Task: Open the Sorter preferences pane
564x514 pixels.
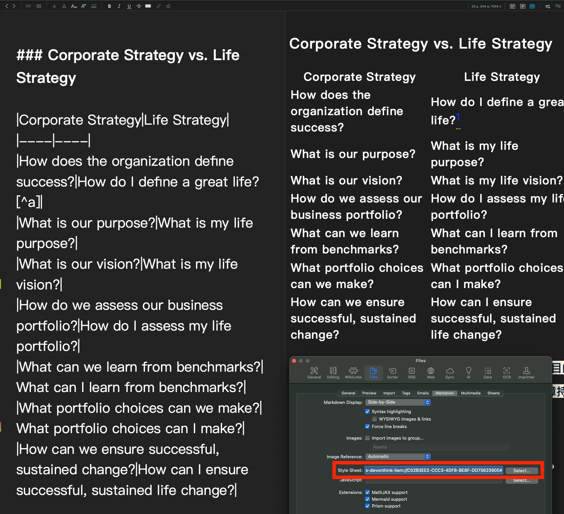Action: tap(392, 373)
